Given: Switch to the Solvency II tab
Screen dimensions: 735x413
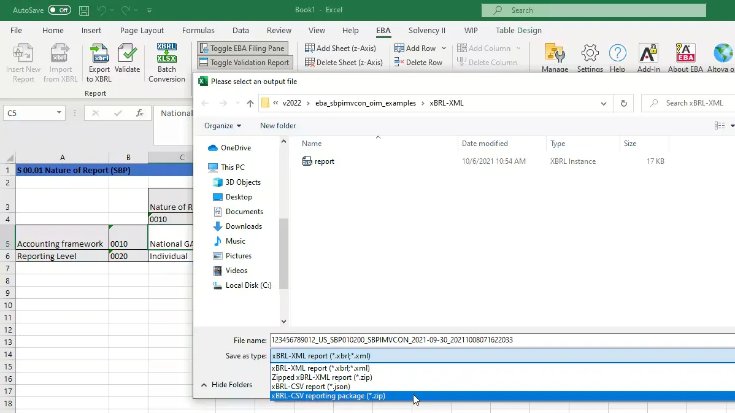Looking at the screenshot, I should [x=426, y=31].
